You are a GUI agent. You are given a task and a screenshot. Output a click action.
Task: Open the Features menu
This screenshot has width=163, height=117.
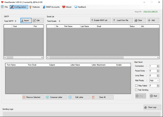click(35, 7)
